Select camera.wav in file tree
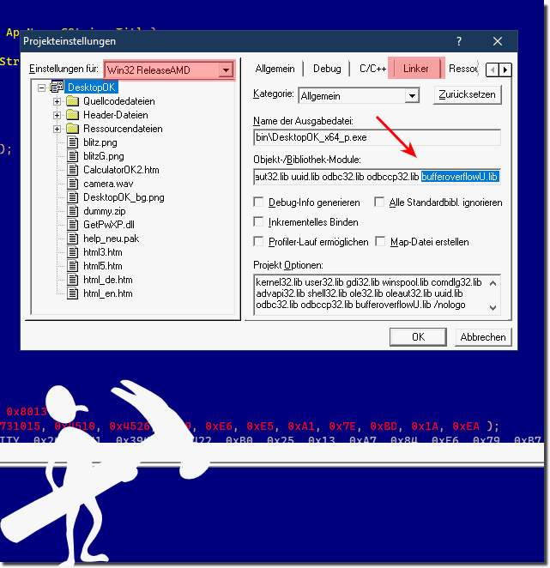 [108, 184]
